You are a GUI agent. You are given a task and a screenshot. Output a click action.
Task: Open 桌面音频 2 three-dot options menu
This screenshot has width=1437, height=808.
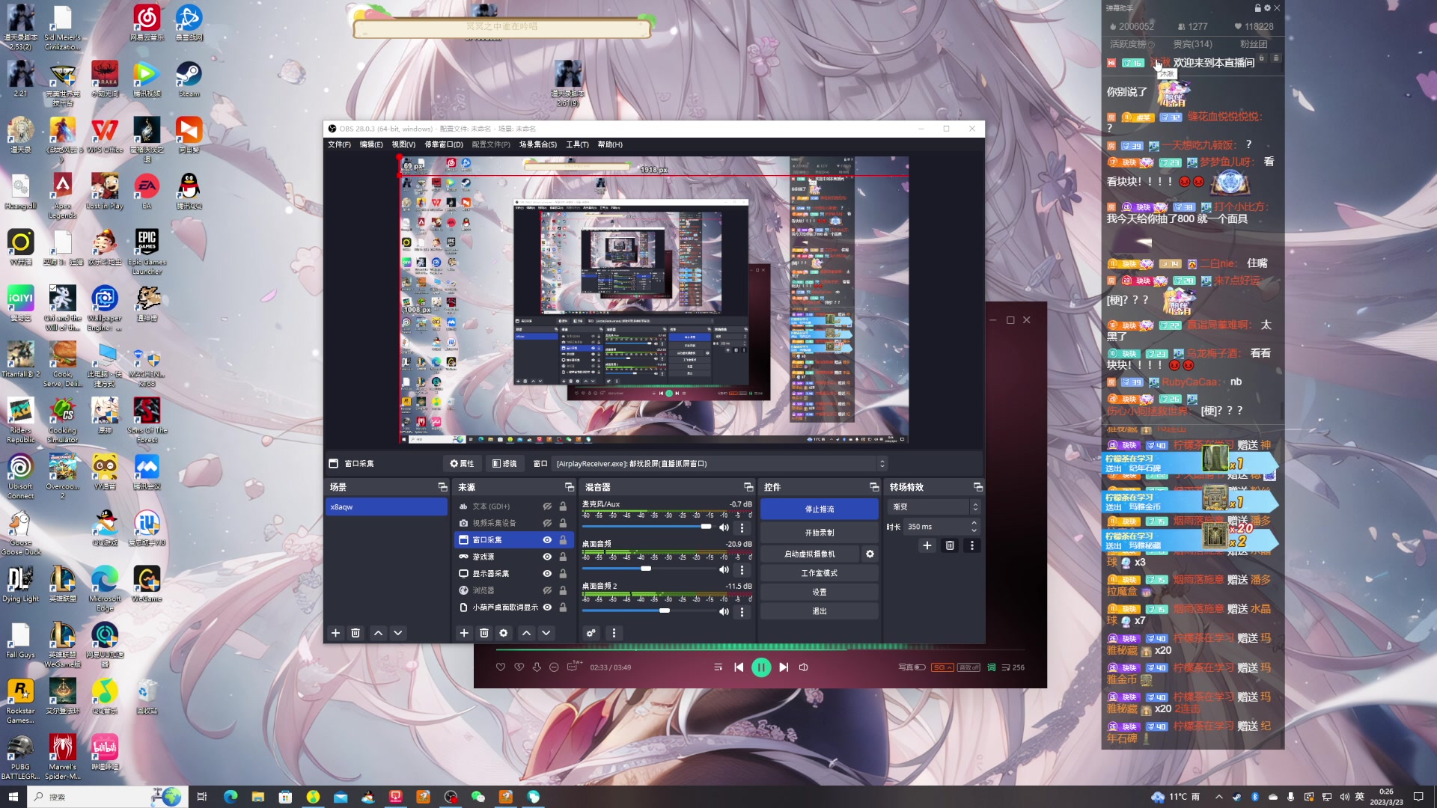(x=742, y=612)
